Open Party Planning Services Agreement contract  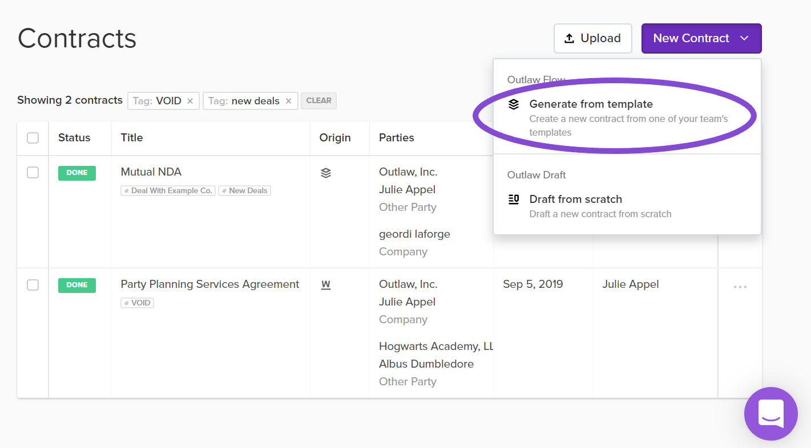[x=210, y=284]
